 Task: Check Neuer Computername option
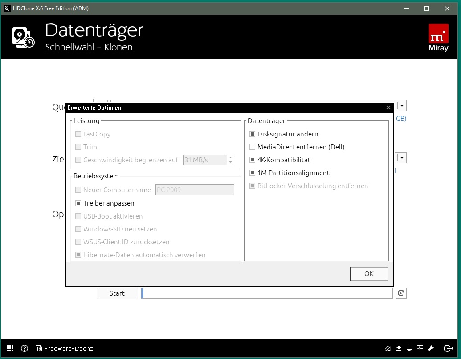[x=78, y=190]
